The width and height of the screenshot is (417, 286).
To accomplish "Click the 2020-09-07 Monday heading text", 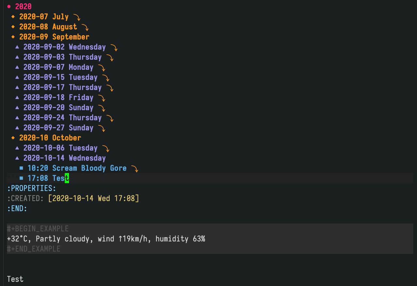I will pyautogui.click(x=58, y=67).
